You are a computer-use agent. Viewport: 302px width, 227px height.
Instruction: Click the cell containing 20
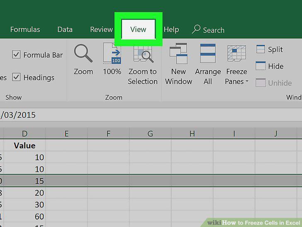tap(24, 193)
